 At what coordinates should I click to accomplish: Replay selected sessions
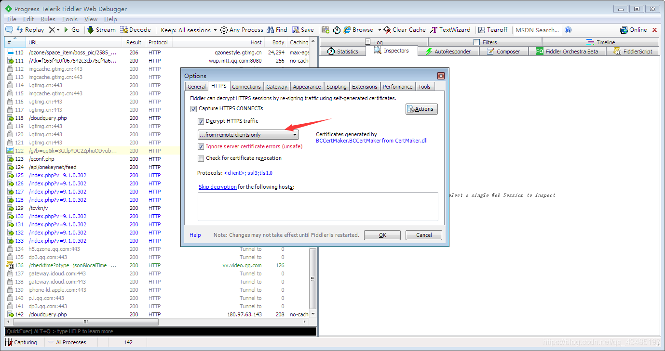pyautogui.click(x=30, y=30)
